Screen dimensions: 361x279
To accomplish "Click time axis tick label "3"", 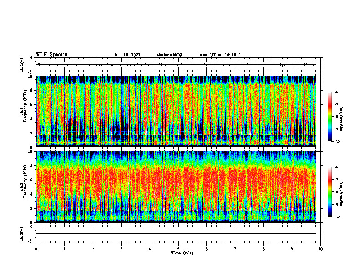I will 121,249.
